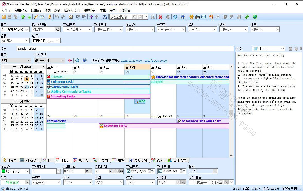Viewport: 303px width, 191px height.
Task: Open the 颜色 sample text color picker
Action: 27,182
